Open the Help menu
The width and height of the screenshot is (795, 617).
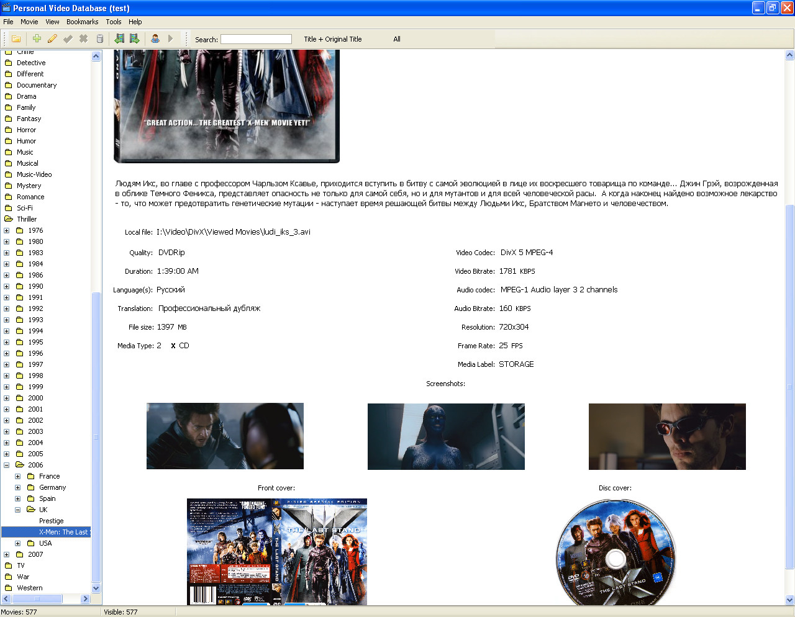[135, 22]
